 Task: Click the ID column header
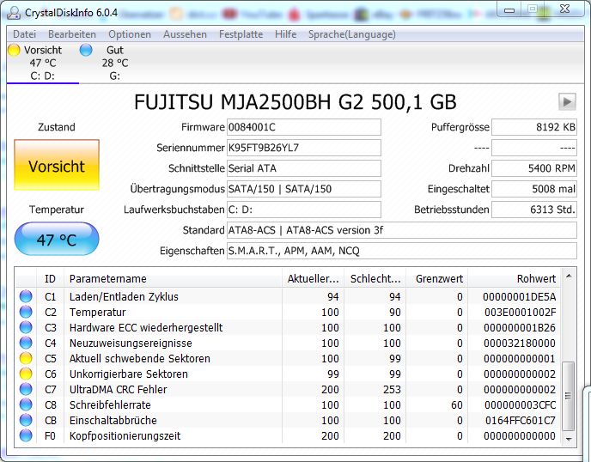(x=50, y=278)
